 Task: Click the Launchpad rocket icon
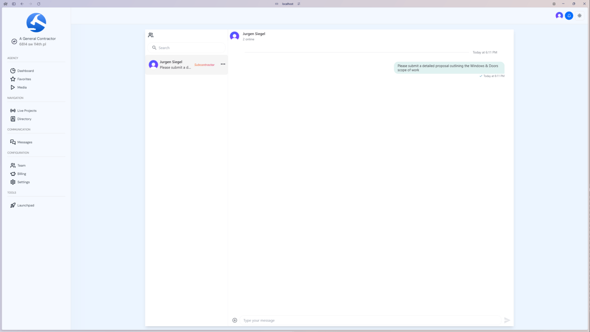(x=13, y=205)
